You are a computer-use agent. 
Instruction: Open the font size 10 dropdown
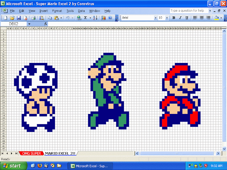[x=167, y=18]
